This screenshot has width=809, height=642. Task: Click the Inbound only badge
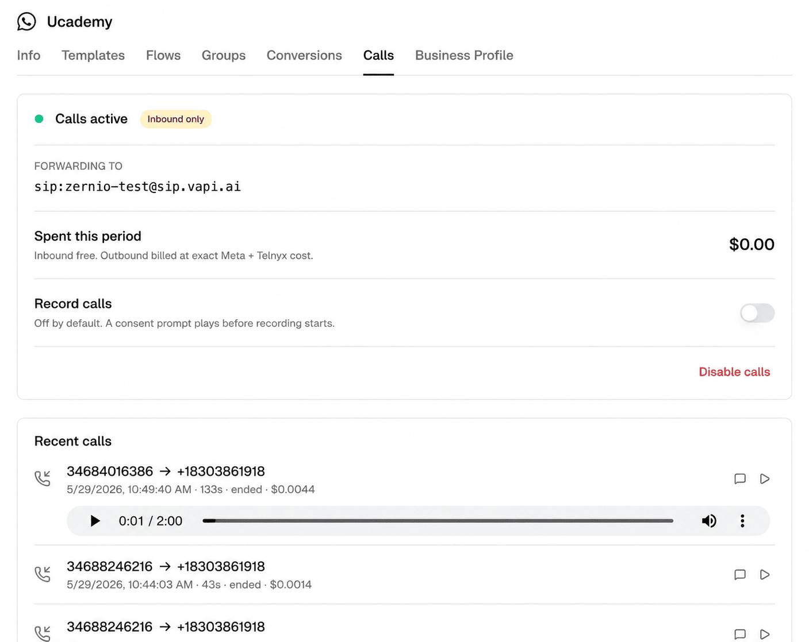pyautogui.click(x=176, y=119)
